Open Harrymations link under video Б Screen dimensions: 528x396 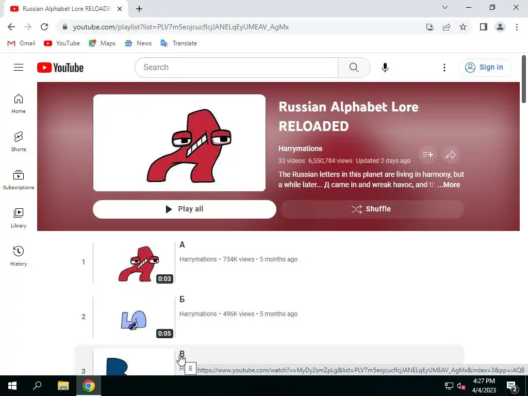pos(198,314)
